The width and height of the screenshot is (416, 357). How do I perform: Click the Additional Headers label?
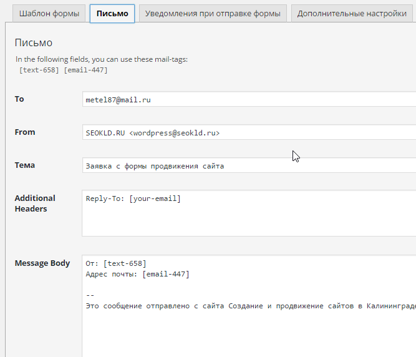tap(35, 203)
